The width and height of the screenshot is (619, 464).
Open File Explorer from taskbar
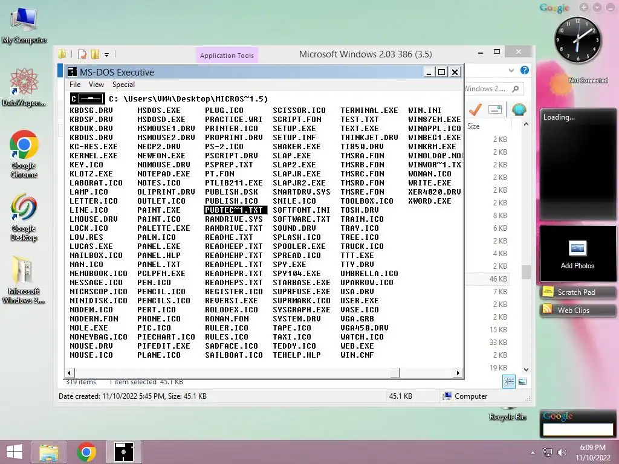[49, 452]
